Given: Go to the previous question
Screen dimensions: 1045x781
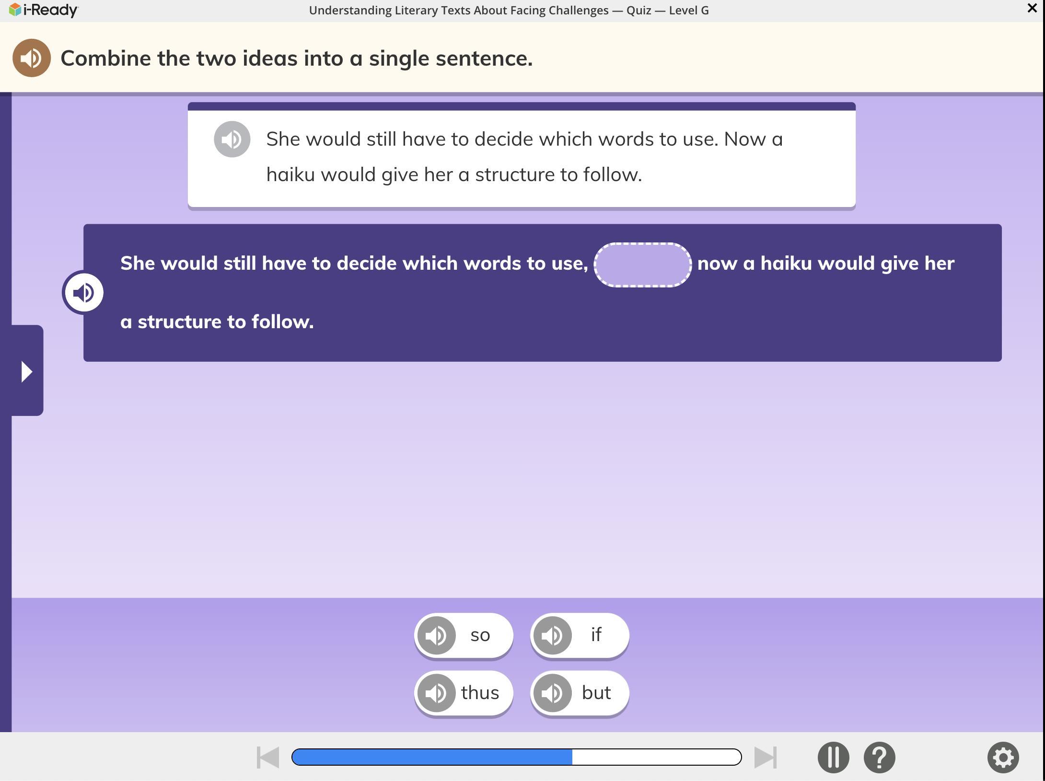Looking at the screenshot, I should click(268, 758).
